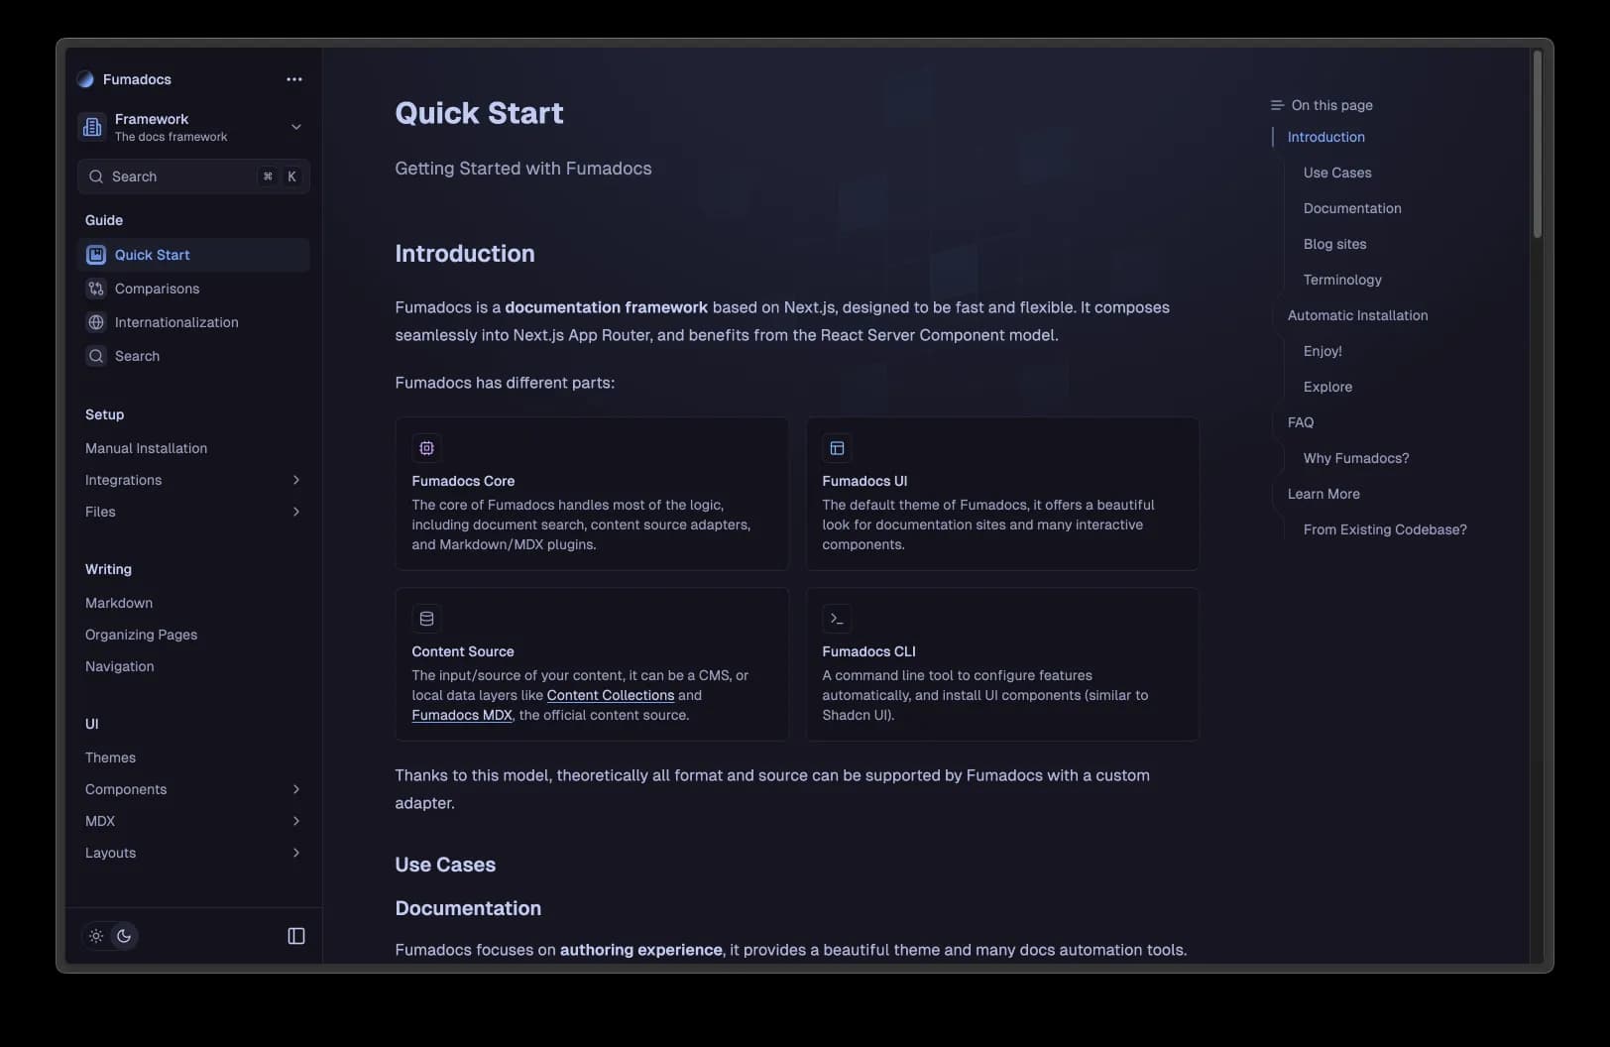Switch to dark theme with moon icon
This screenshot has width=1610, height=1047.
(x=124, y=936)
